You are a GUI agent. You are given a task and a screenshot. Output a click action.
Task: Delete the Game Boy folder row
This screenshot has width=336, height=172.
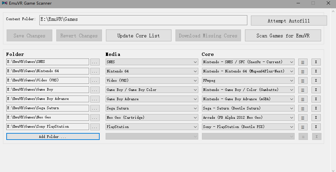coord(316,90)
